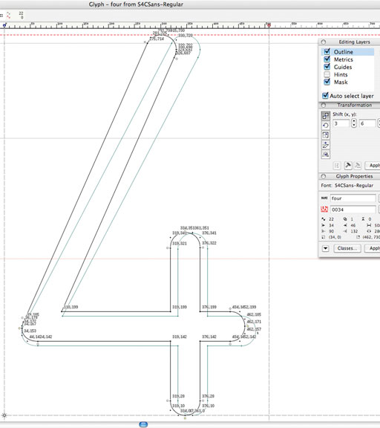Viewport: 380px width, 428px height.
Task: Click the hammer icon in Transformation panel
Action: click(348, 166)
